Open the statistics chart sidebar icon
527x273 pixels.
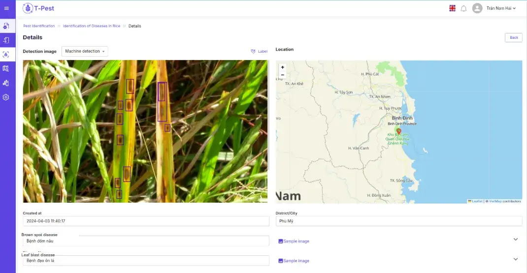click(6, 83)
